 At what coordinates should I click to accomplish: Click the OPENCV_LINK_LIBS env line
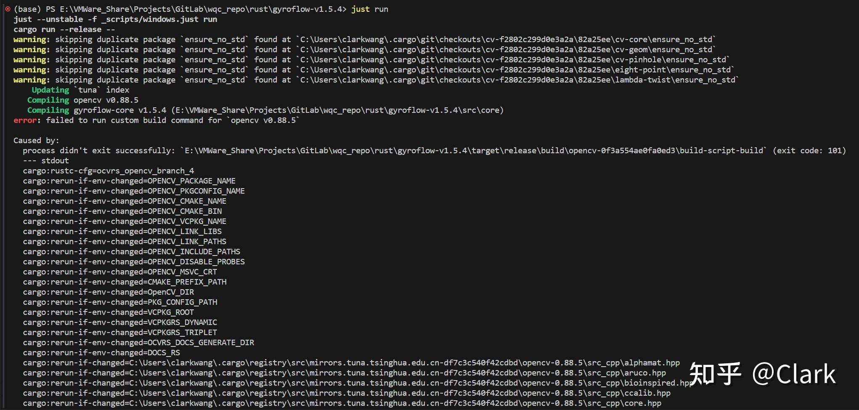(x=122, y=232)
